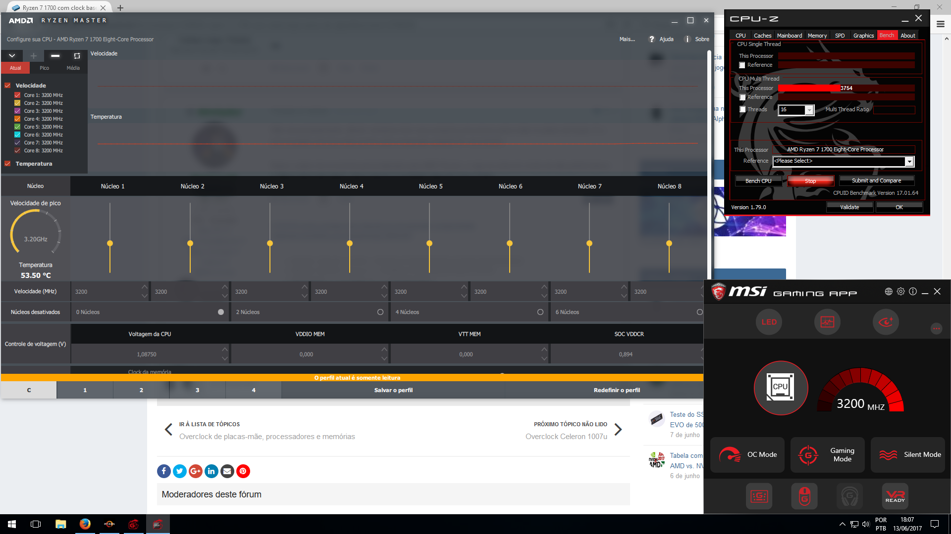
Task: Click the more options dots in MSI app
Action: tap(936, 328)
